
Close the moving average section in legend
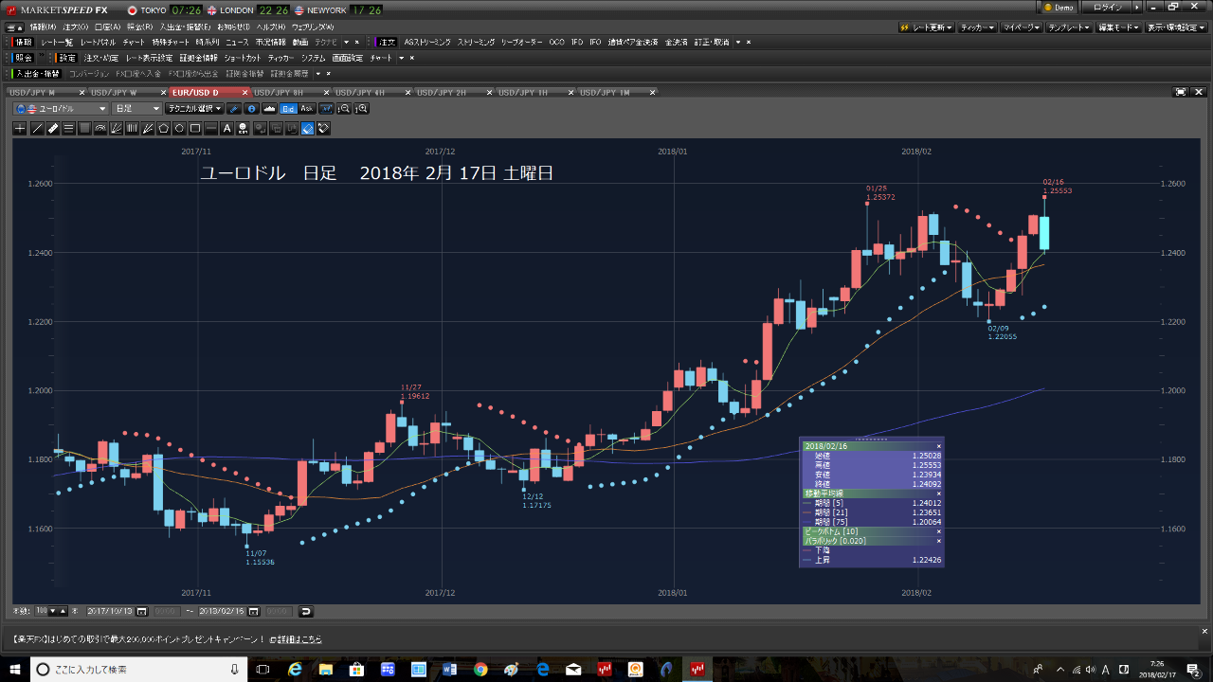[x=938, y=494]
